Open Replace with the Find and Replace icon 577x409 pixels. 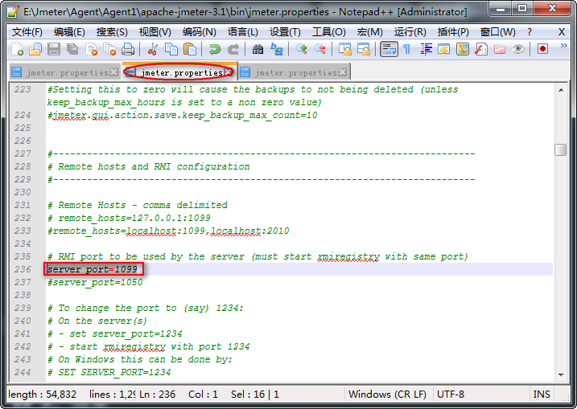(x=276, y=49)
